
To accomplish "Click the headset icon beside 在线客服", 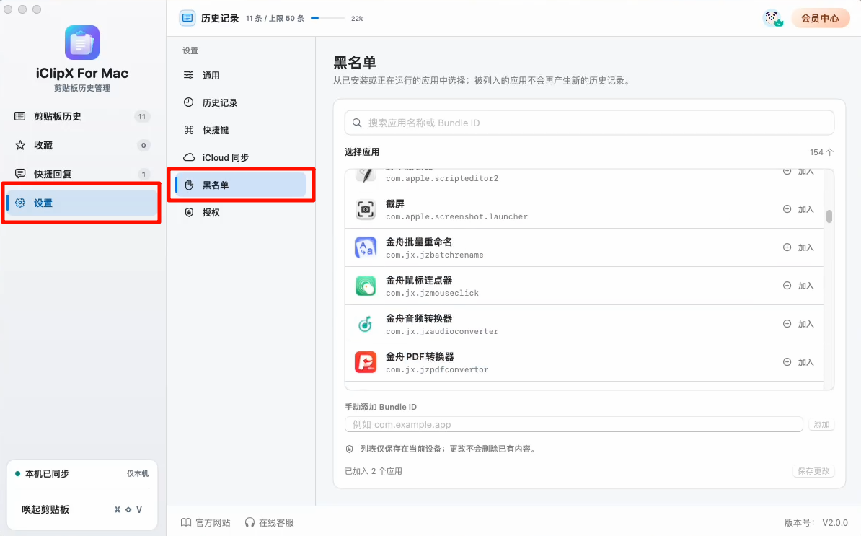I will (250, 522).
